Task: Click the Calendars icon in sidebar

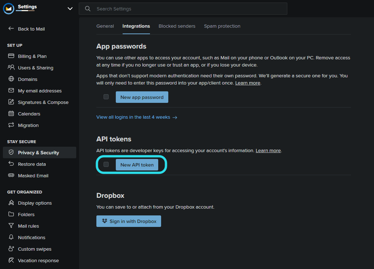Action: tap(11, 114)
